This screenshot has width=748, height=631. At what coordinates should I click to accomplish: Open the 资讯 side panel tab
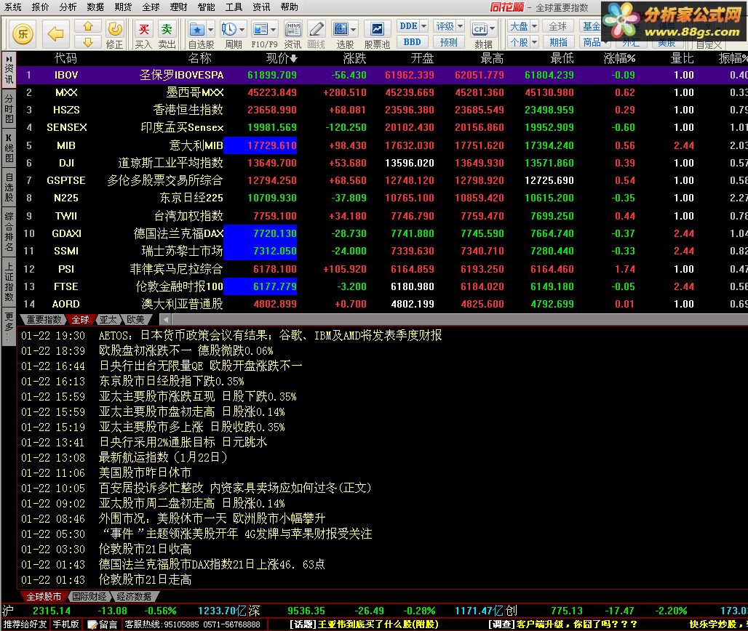[9, 69]
